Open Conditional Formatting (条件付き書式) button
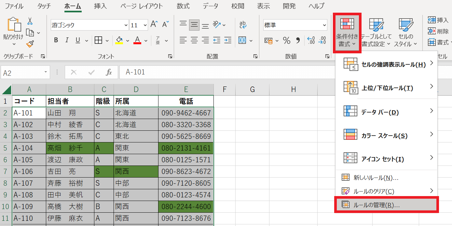Image resolution: width=452 pixels, height=226 pixels. 347,33
